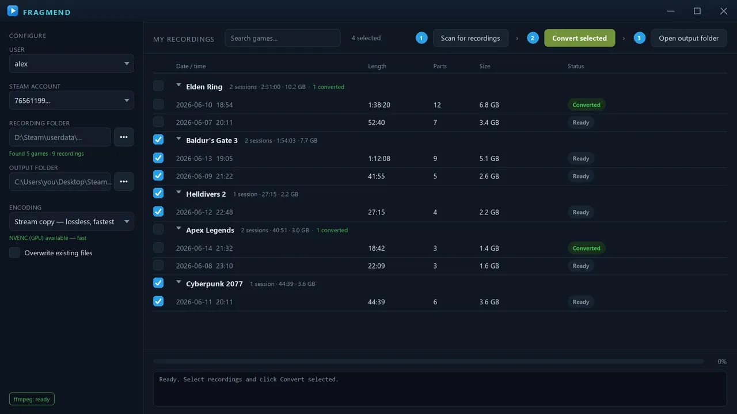Image resolution: width=737 pixels, height=414 pixels.
Task: Click the Convert selected button
Action: coord(579,38)
